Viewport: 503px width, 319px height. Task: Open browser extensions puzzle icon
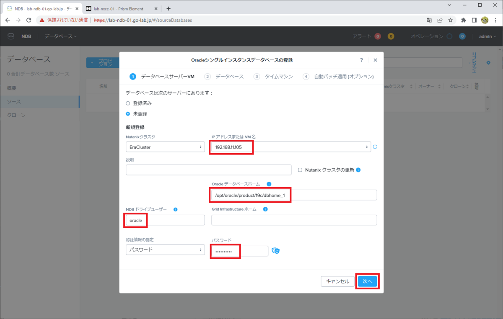(x=464, y=20)
